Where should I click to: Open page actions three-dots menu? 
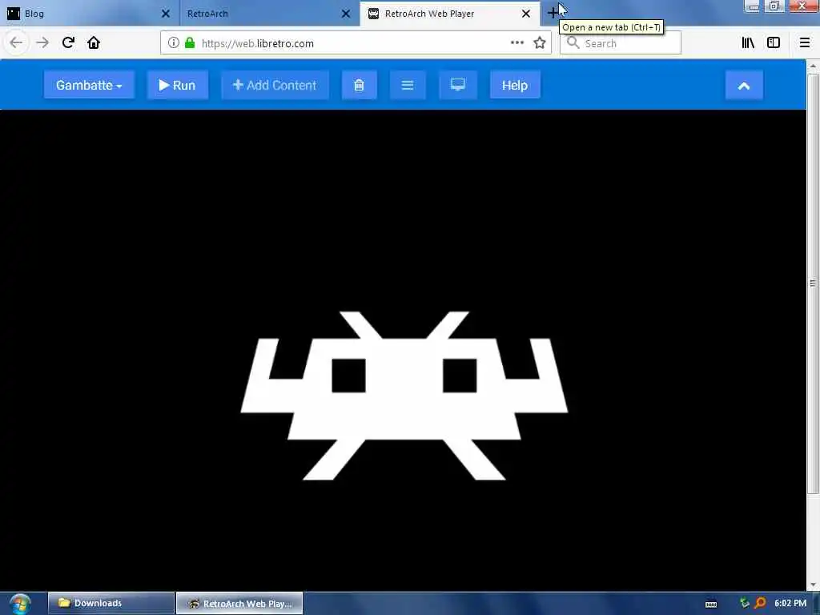pyautogui.click(x=517, y=43)
